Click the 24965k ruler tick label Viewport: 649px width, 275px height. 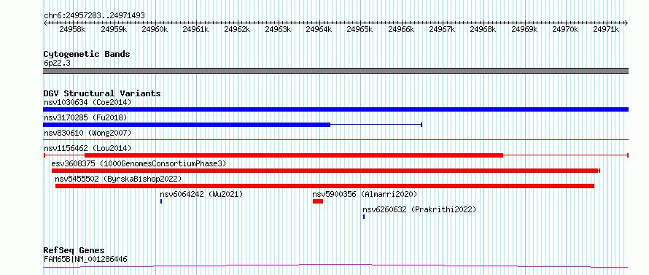coord(360,29)
